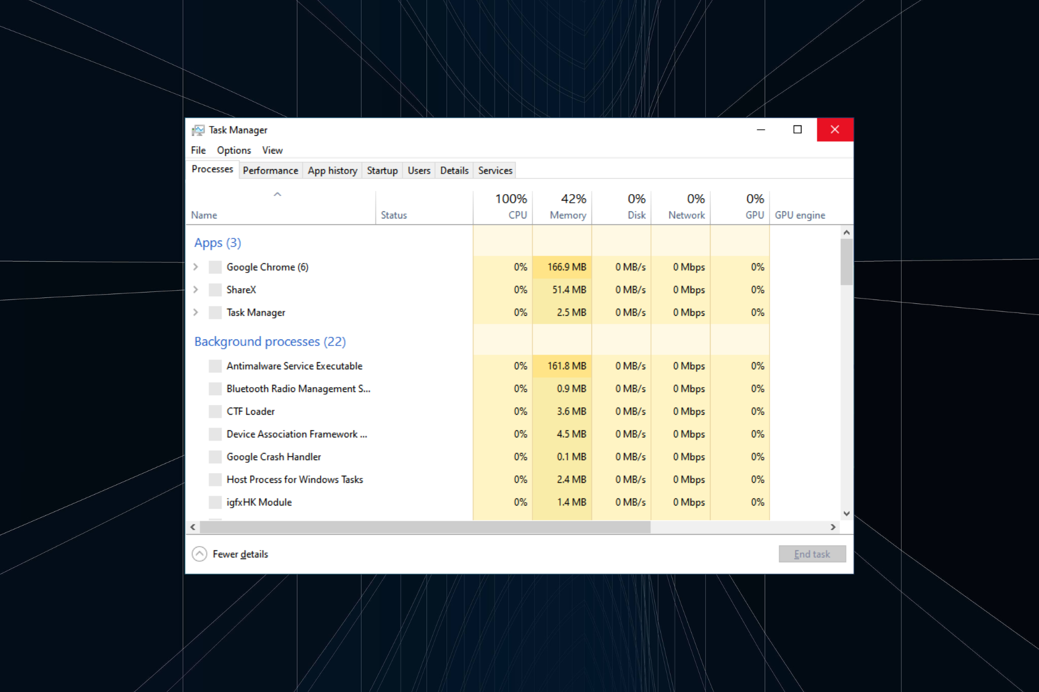The height and width of the screenshot is (692, 1039).
Task: Click the ShareX process icon
Action: tap(215, 289)
